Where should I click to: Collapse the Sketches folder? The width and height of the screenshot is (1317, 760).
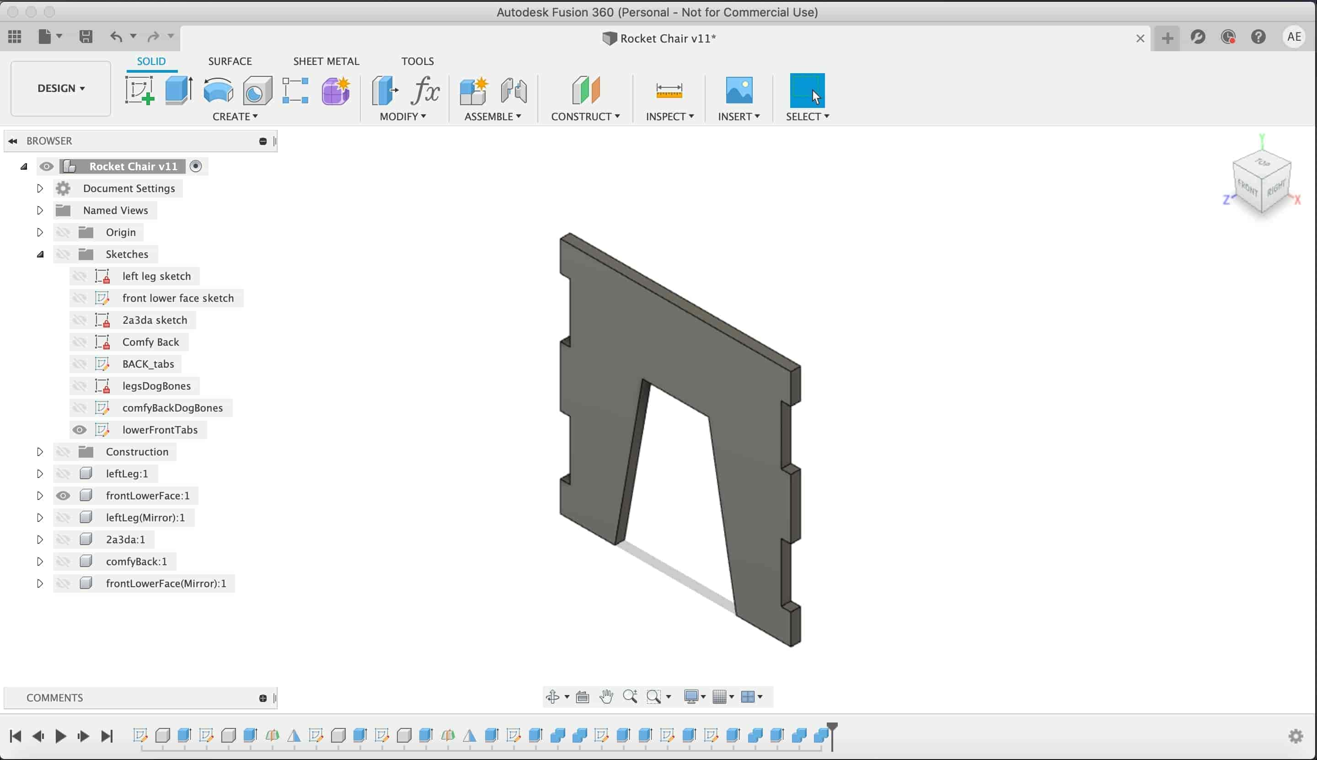[x=40, y=254]
